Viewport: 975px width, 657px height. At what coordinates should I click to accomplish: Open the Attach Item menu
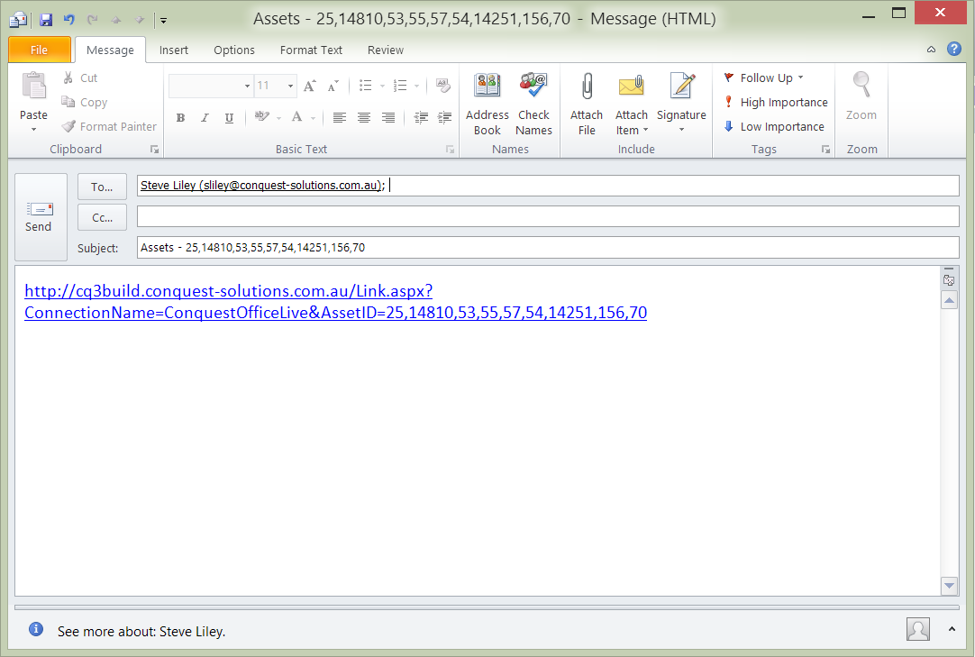[631, 104]
